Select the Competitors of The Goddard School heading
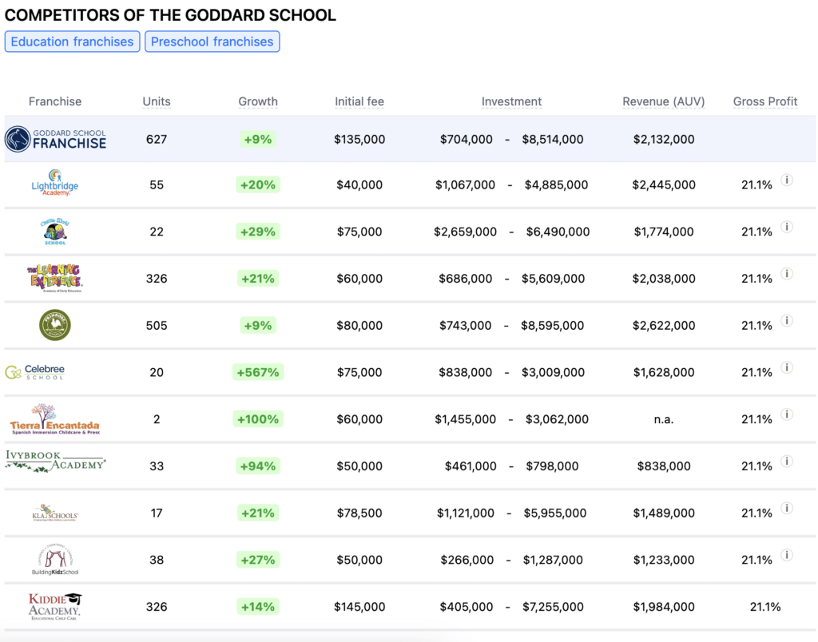This screenshot has width=818, height=642. pos(170,15)
